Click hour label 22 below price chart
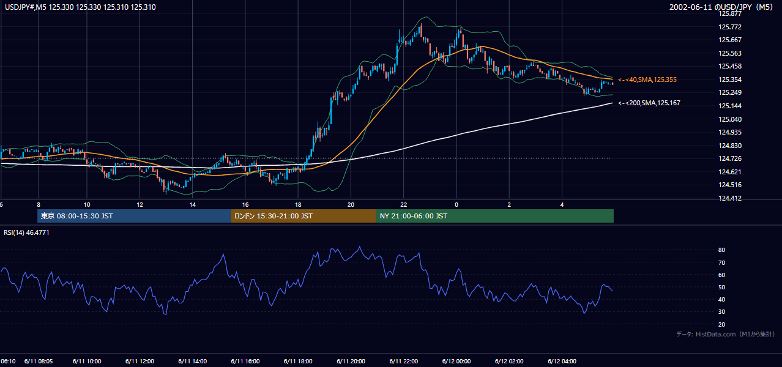Image resolution: width=782 pixels, height=367 pixels. point(404,204)
